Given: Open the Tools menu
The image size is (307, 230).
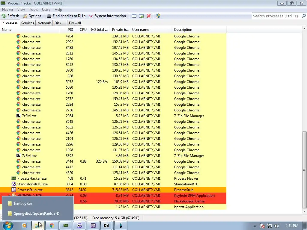Looking at the screenshot, I should 33,9.
